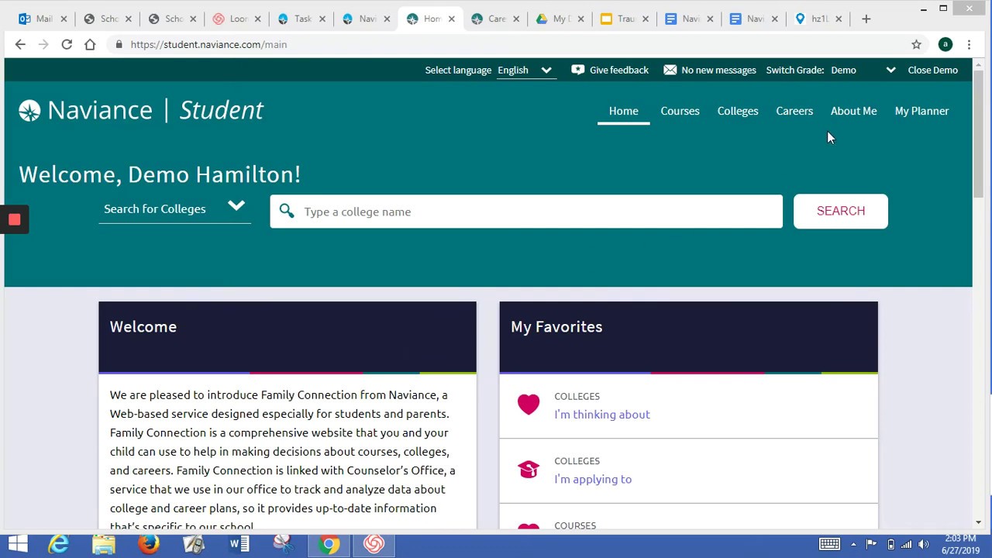Viewport: 992px width, 558px height.
Task: Click the Windows Start button
Action: pyautogui.click(x=17, y=545)
